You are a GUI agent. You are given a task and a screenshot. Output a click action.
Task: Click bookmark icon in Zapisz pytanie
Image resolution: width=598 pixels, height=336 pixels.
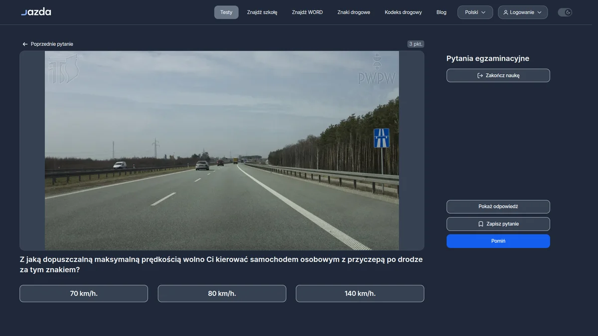(x=481, y=224)
